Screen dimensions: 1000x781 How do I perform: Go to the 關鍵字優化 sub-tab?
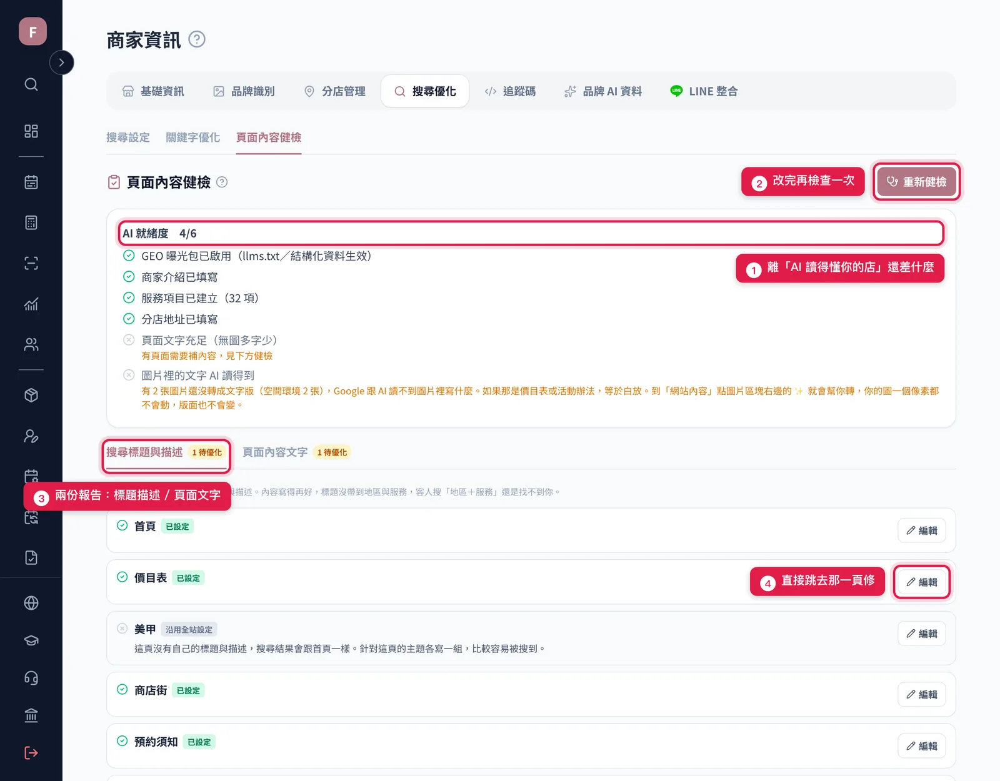pos(193,137)
